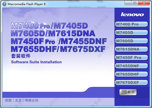This screenshot has width=152, height=108.
Task: Click the M7605D/M7615DNA heading line
Action: [53, 33]
